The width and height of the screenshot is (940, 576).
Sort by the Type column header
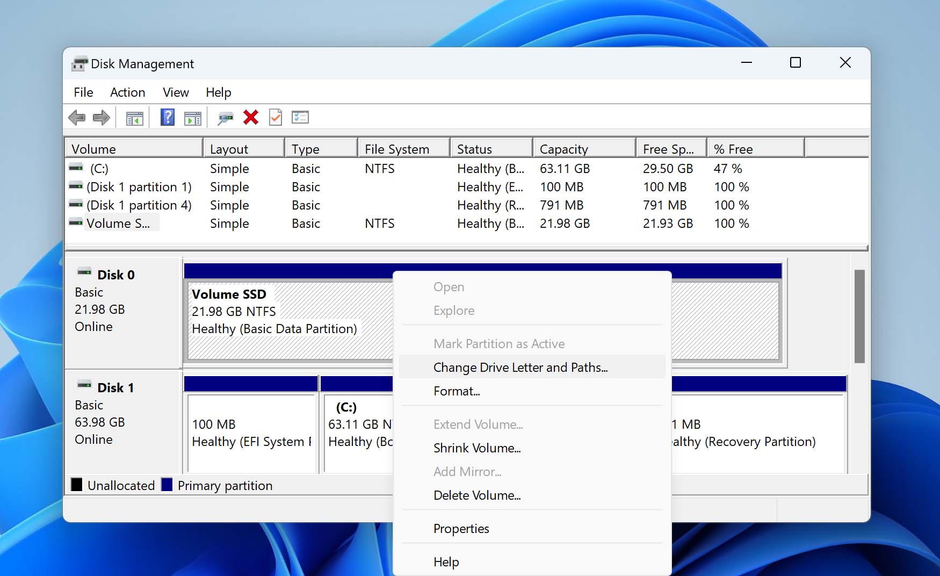point(321,148)
